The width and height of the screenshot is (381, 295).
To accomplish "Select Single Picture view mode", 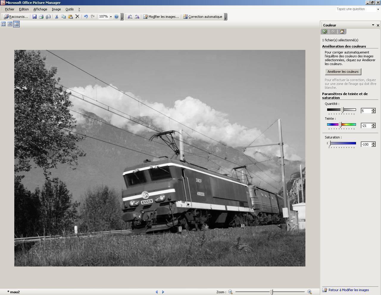I will pyautogui.click(x=16, y=24).
